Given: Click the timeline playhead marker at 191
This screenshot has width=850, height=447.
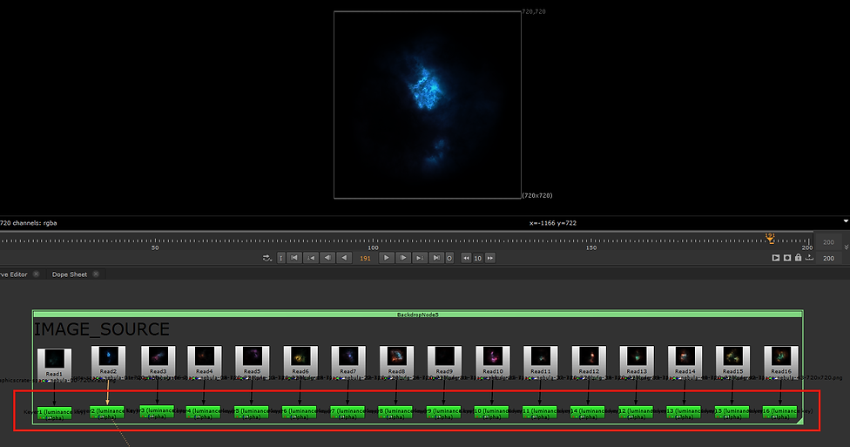Looking at the screenshot, I should coord(770,238).
